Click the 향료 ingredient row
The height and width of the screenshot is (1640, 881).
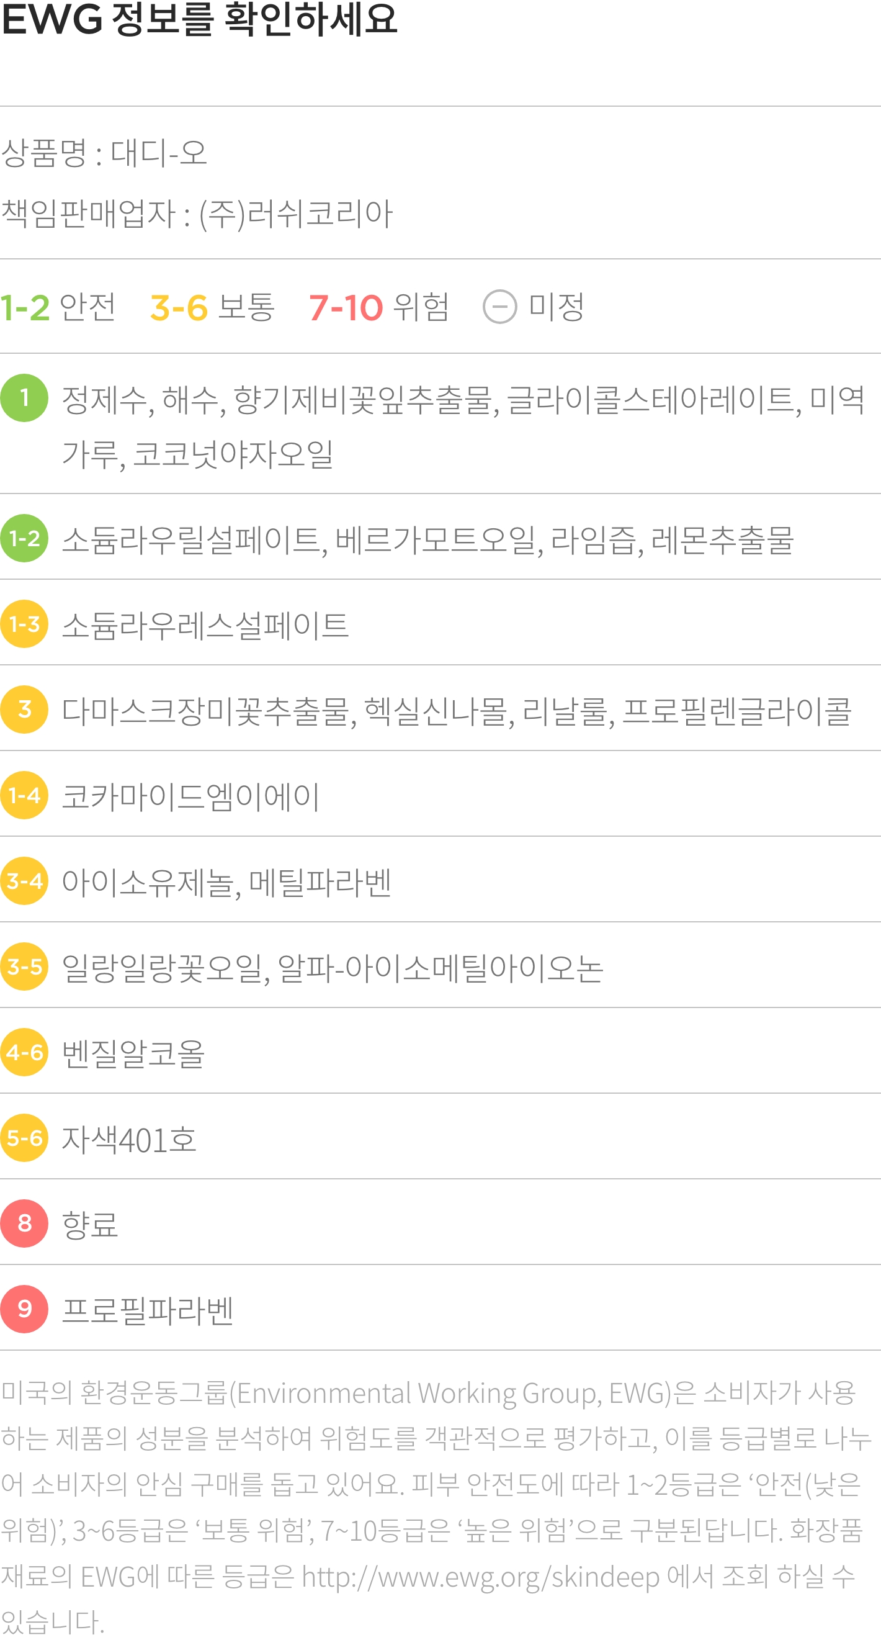coord(440,1223)
